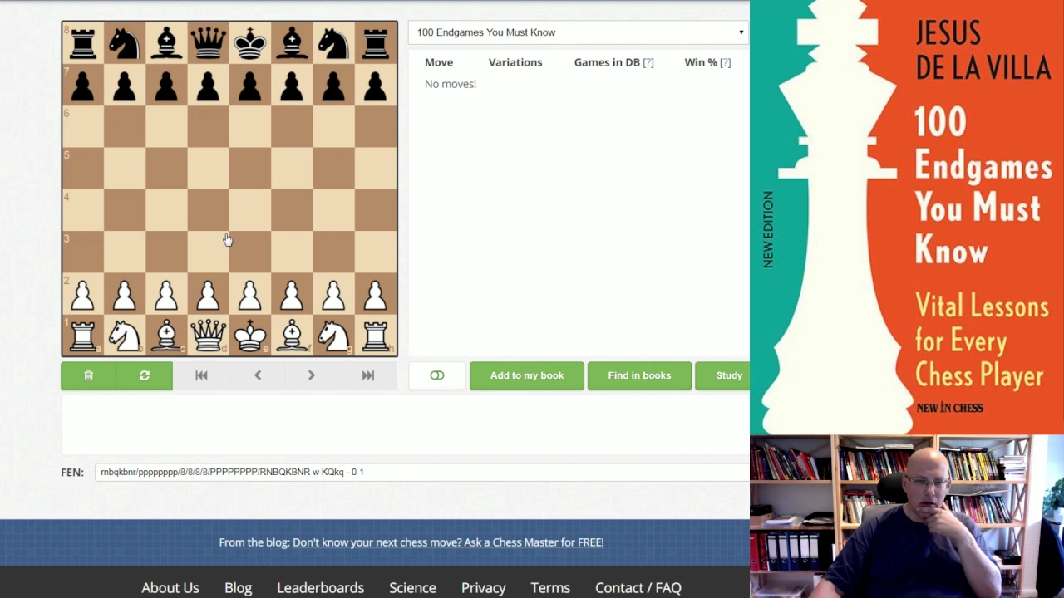This screenshot has width=1064, height=598.
Task: Step forward one move arrow
Action: coord(312,375)
